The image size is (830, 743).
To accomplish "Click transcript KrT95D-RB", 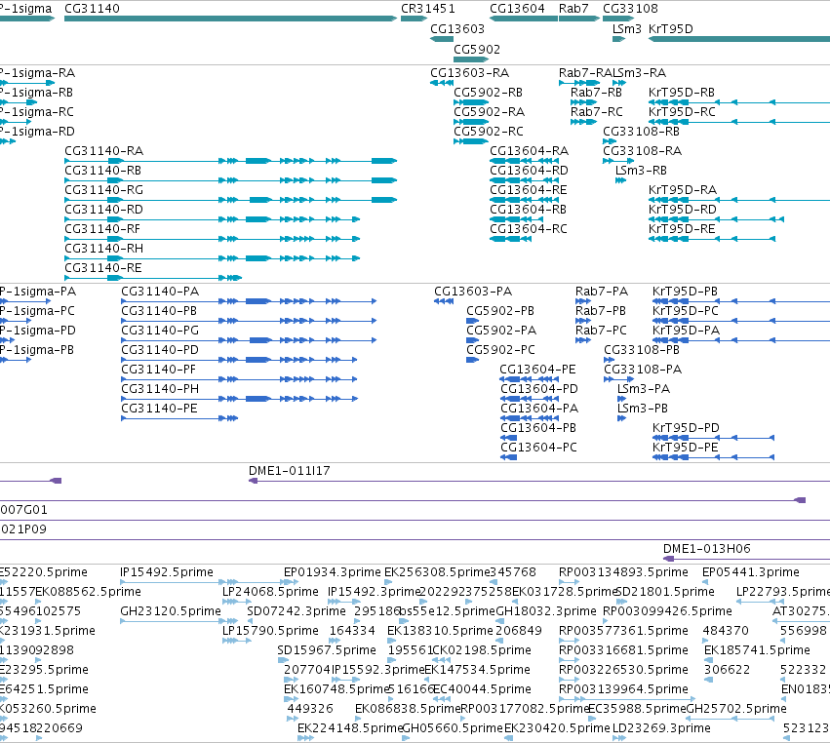I will 739,102.
